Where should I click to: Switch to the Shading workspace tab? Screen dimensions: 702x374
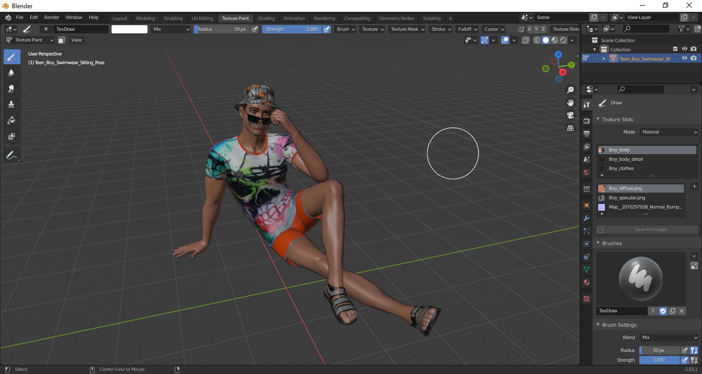[266, 18]
